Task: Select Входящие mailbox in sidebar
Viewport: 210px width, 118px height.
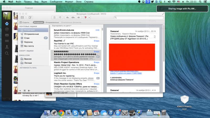Action: click(x=33, y=30)
